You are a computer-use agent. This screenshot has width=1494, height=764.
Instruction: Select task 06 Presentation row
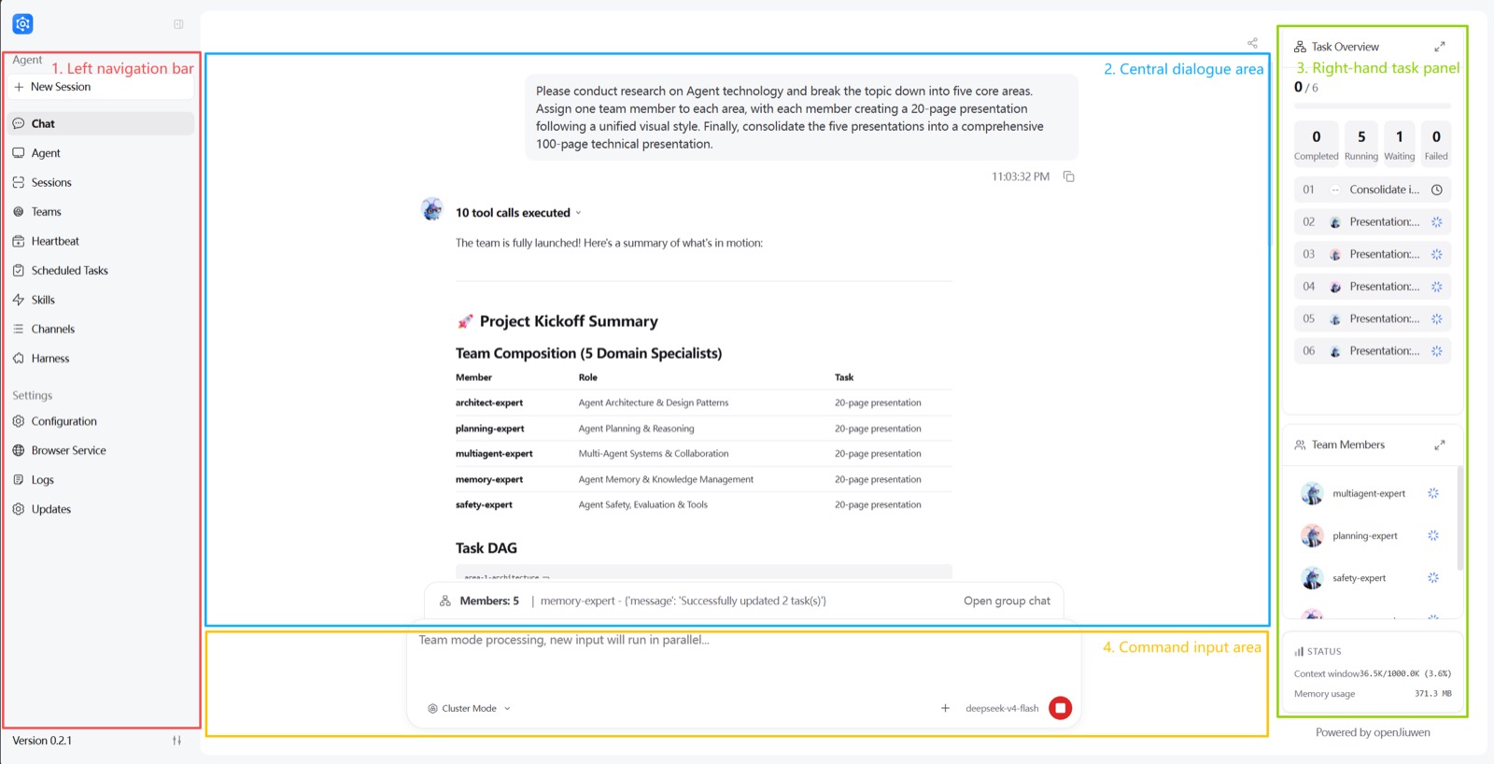[x=1373, y=351]
